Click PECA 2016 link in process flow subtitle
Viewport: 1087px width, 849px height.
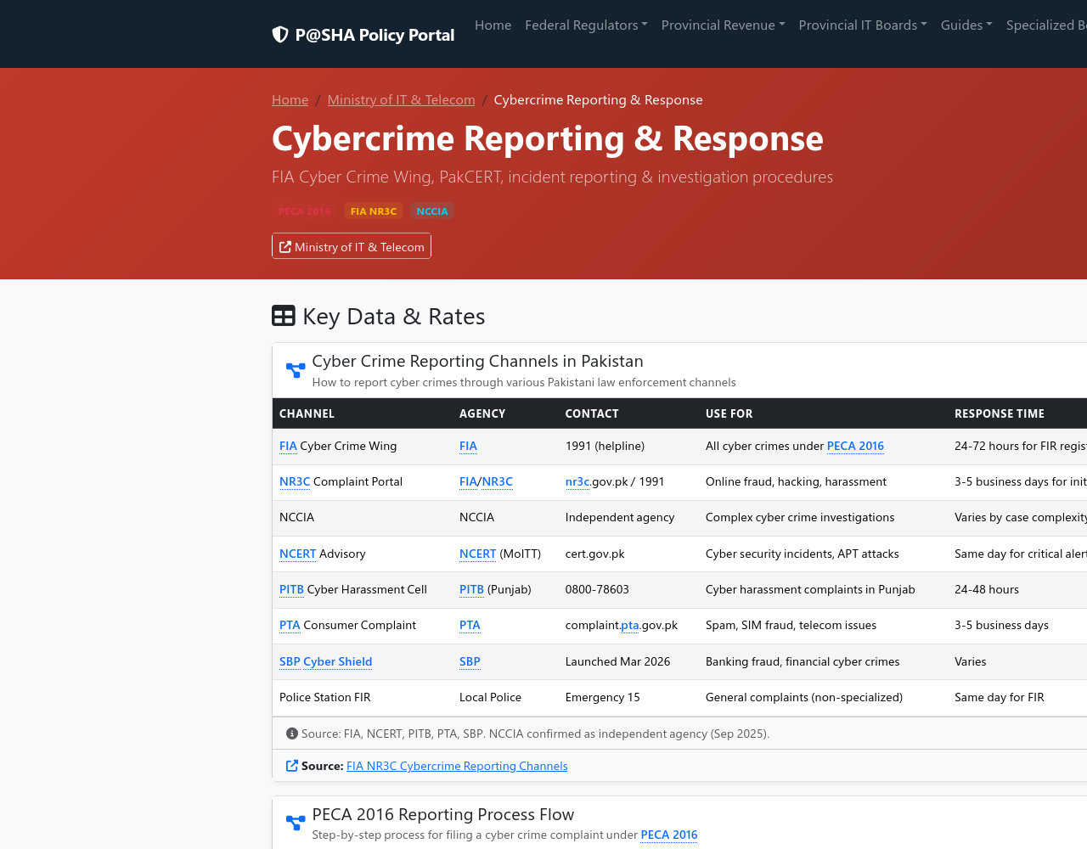[669, 835]
